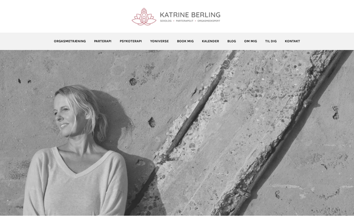354x221 pixels.
Task: Click the word Sexolog in the tagline
Action: point(166,21)
